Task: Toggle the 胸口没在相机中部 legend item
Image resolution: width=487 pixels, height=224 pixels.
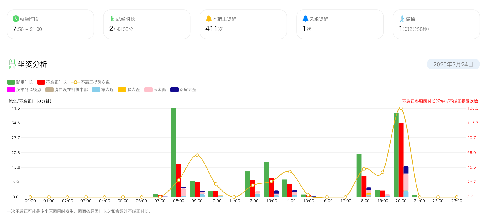Action: pyautogui.click(x=49, y=90)
